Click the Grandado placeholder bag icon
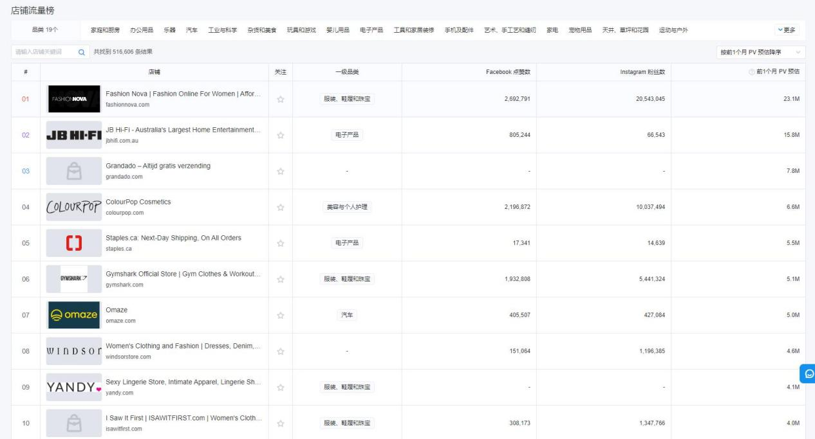 coord(74,171)
